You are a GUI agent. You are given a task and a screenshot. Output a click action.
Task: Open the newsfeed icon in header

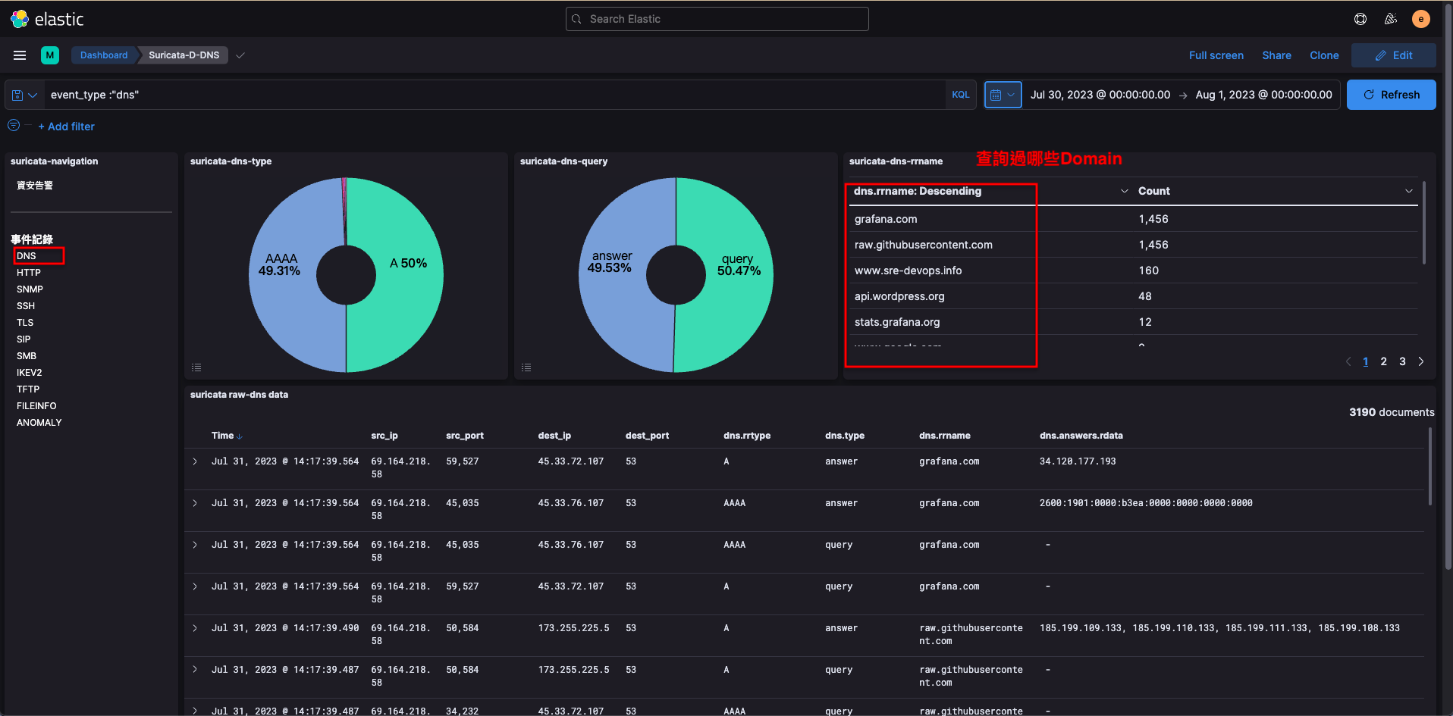point(1391,19)
